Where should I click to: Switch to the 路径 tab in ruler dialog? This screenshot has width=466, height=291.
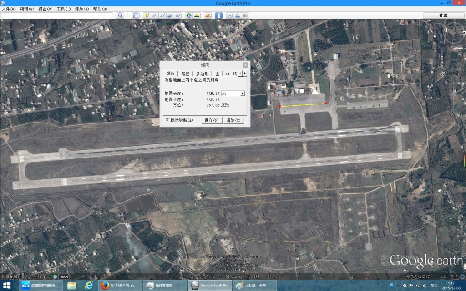(x=185, y=74)
